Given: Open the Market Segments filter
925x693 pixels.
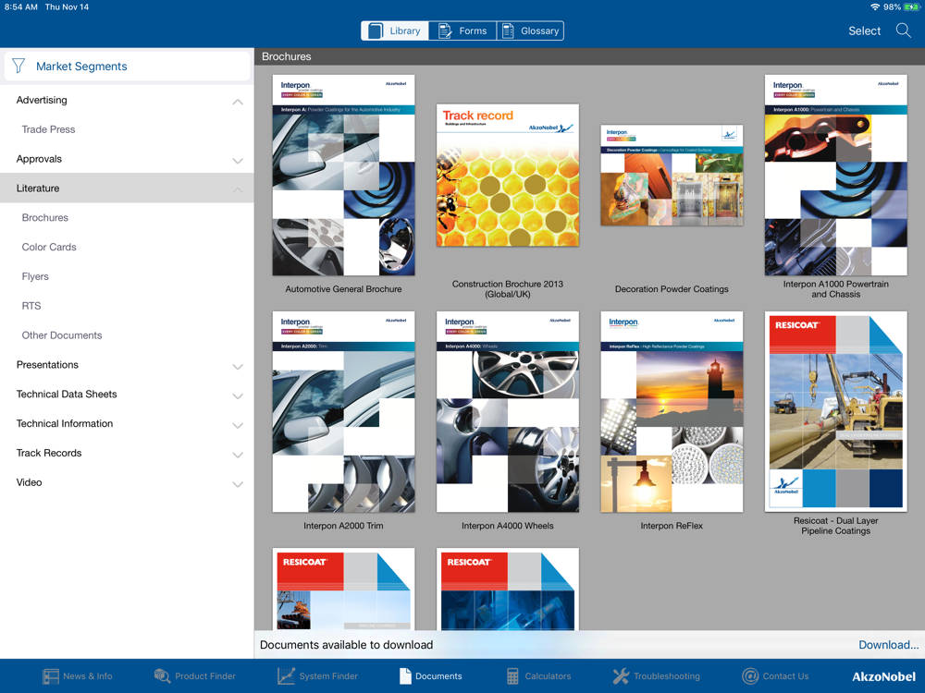Looking at the screenshot, I should (x=127, y=66).
